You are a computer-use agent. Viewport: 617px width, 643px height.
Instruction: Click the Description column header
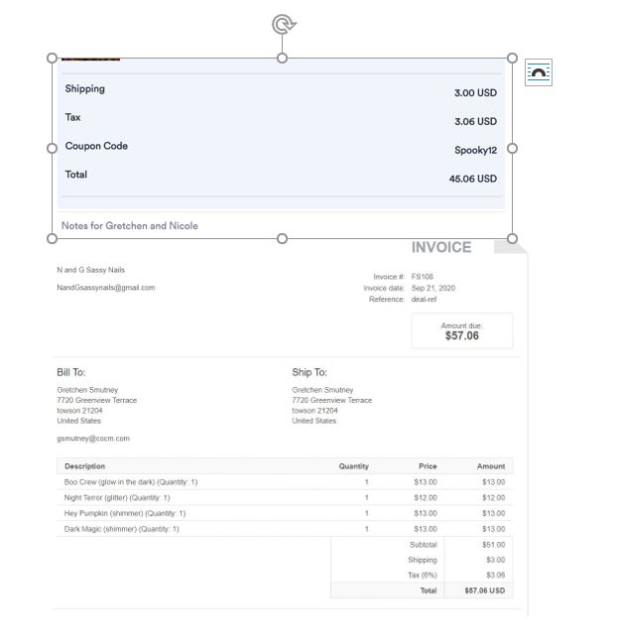click(84, 465)
